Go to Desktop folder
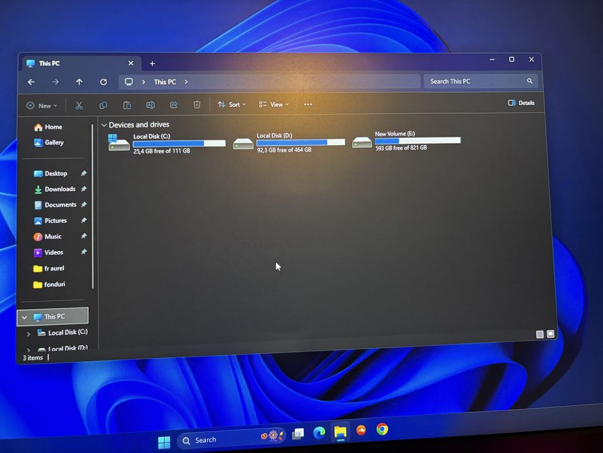This screenshot has height=453, width=603. (50, 173)
